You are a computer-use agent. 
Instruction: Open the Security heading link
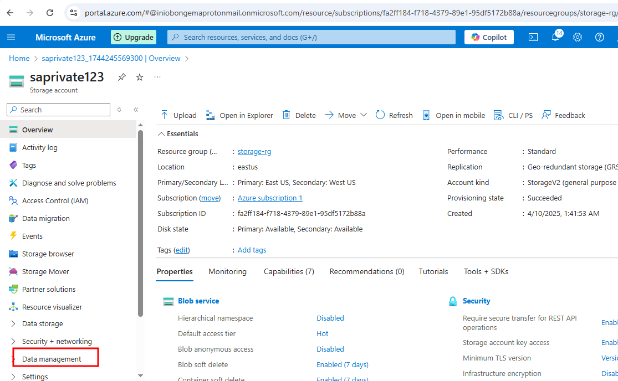[476, 301]
